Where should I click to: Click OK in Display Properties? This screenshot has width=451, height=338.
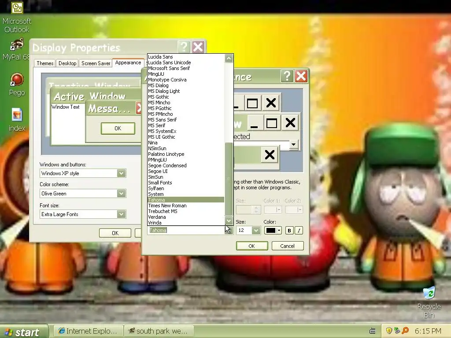click(115, 233)
